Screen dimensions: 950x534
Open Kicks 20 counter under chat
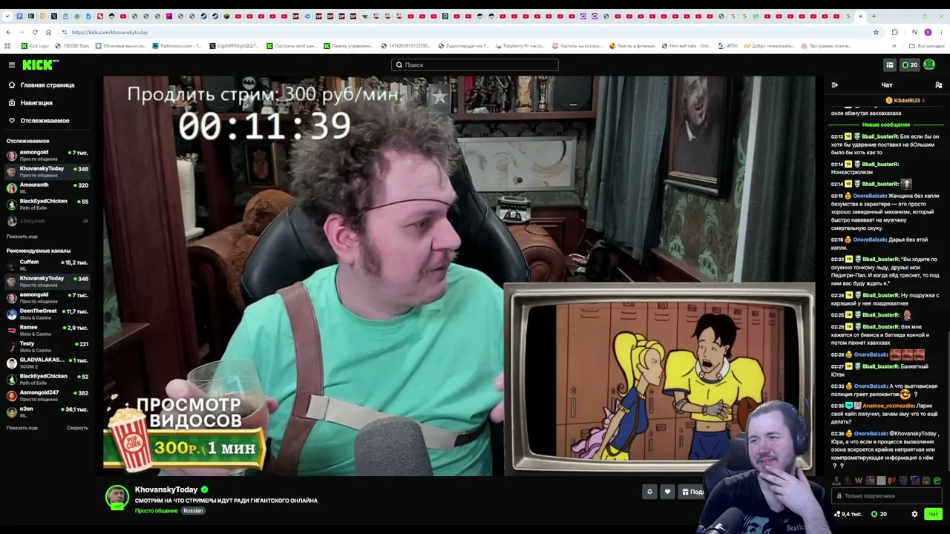(879, 514)
